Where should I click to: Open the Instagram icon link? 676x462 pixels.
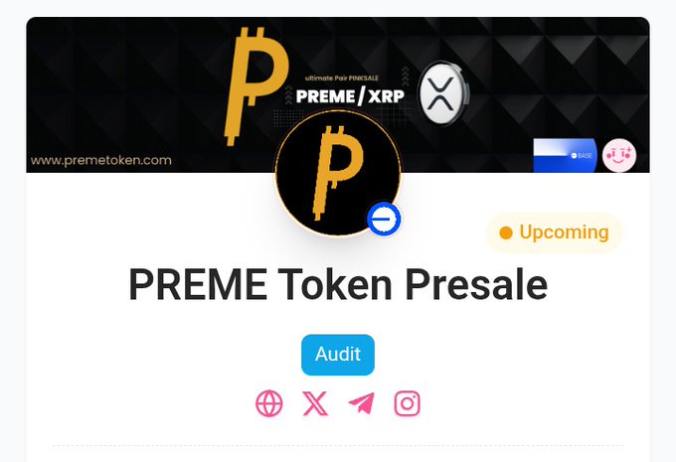point(407,403)
